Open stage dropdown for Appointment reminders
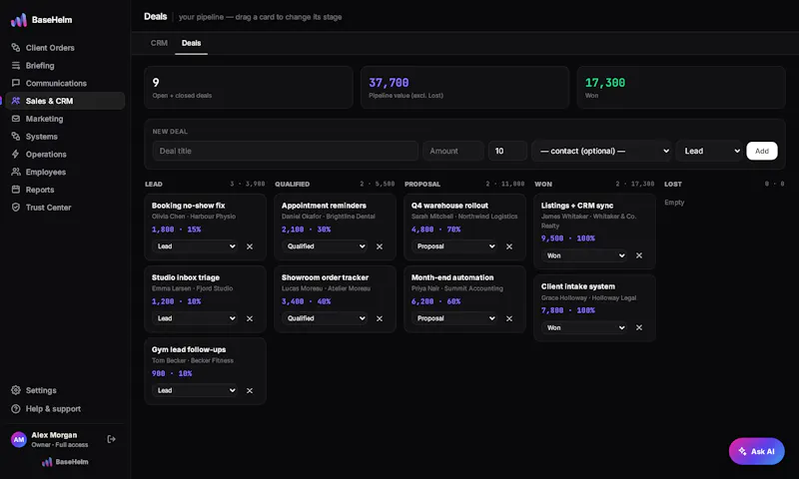This screenshot has height=479, width=799. (x=326, y=246)
